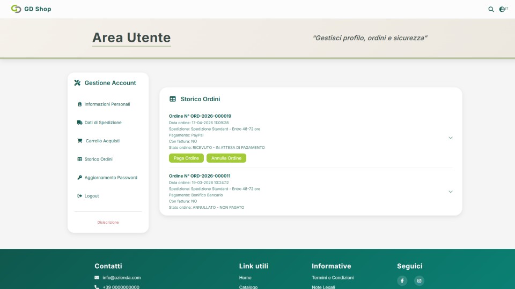
Task: Click the Dati di Spedizione truck icon
Action: 79,123
